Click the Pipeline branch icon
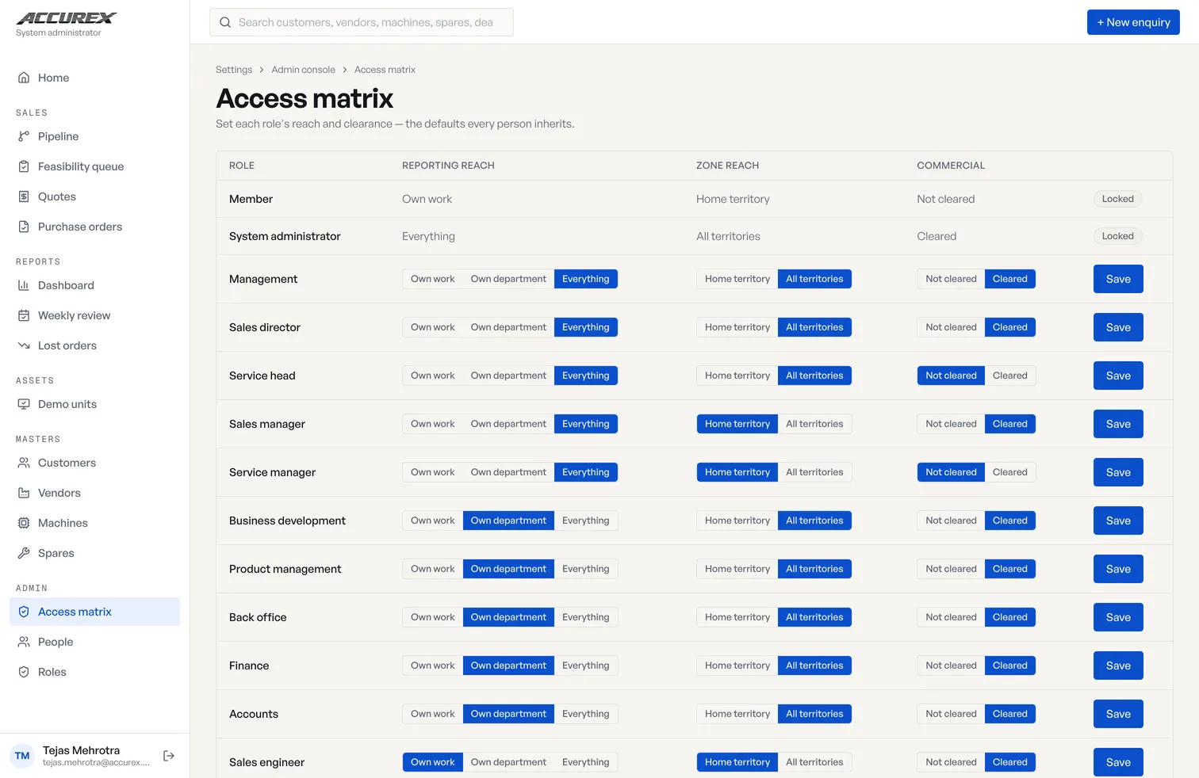The width and height of the screenshot is (1199, 778). tap(24, 136)
